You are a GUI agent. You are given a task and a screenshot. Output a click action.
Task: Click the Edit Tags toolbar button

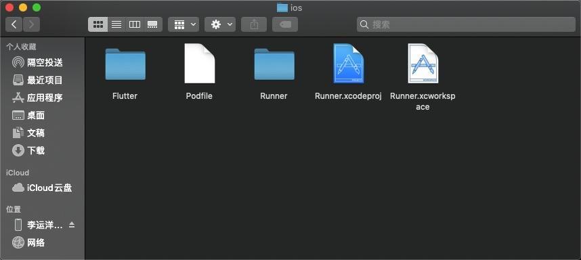(x=285, y=24)
